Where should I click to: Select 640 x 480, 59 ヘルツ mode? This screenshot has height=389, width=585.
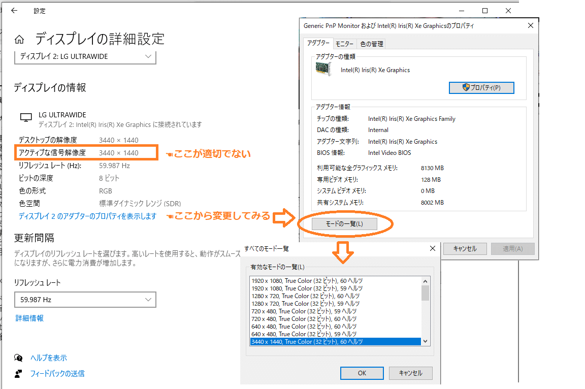(x=335, y=334)
